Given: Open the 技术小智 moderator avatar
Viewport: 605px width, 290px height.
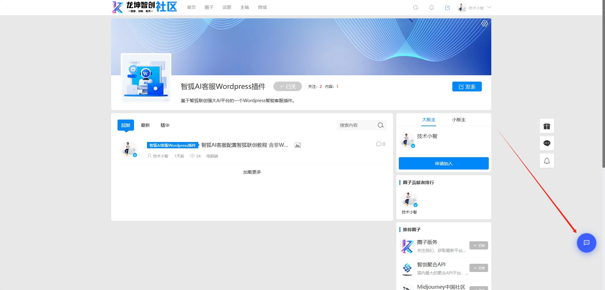Looking at the screenshot, I should pos(407,140).
